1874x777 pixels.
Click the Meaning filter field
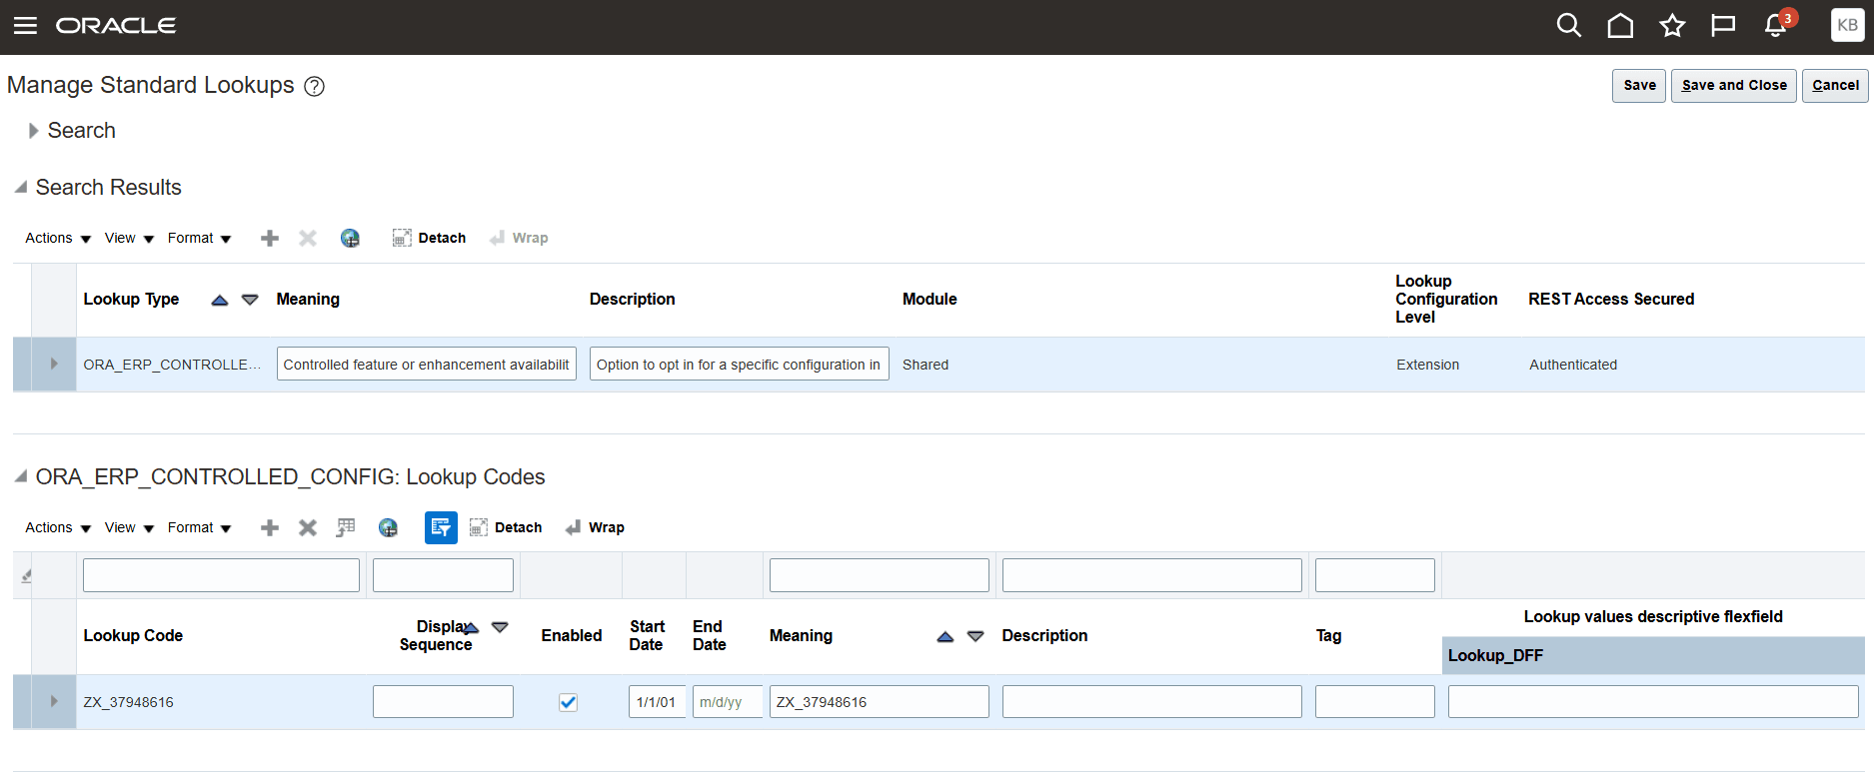point(880,575)
